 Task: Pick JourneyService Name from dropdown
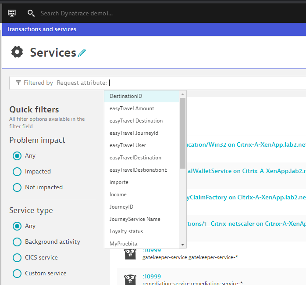[142, 219]
